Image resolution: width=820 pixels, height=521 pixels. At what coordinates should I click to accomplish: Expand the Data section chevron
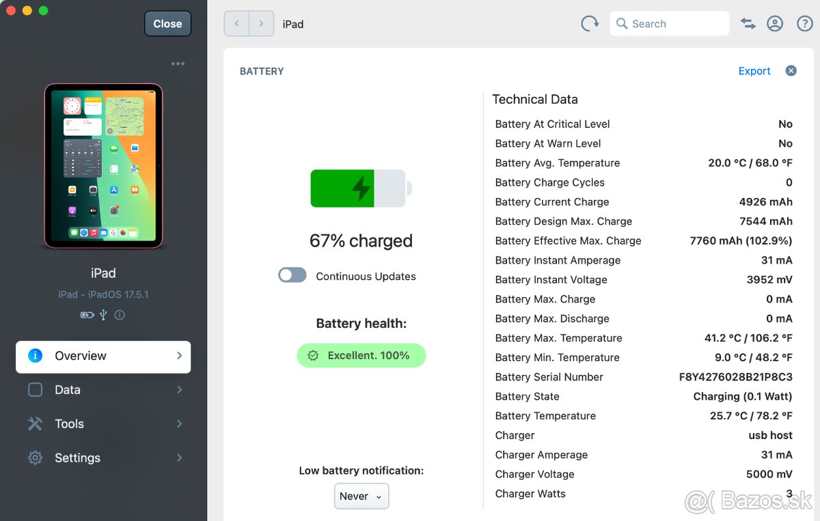[x=179, y=390]
